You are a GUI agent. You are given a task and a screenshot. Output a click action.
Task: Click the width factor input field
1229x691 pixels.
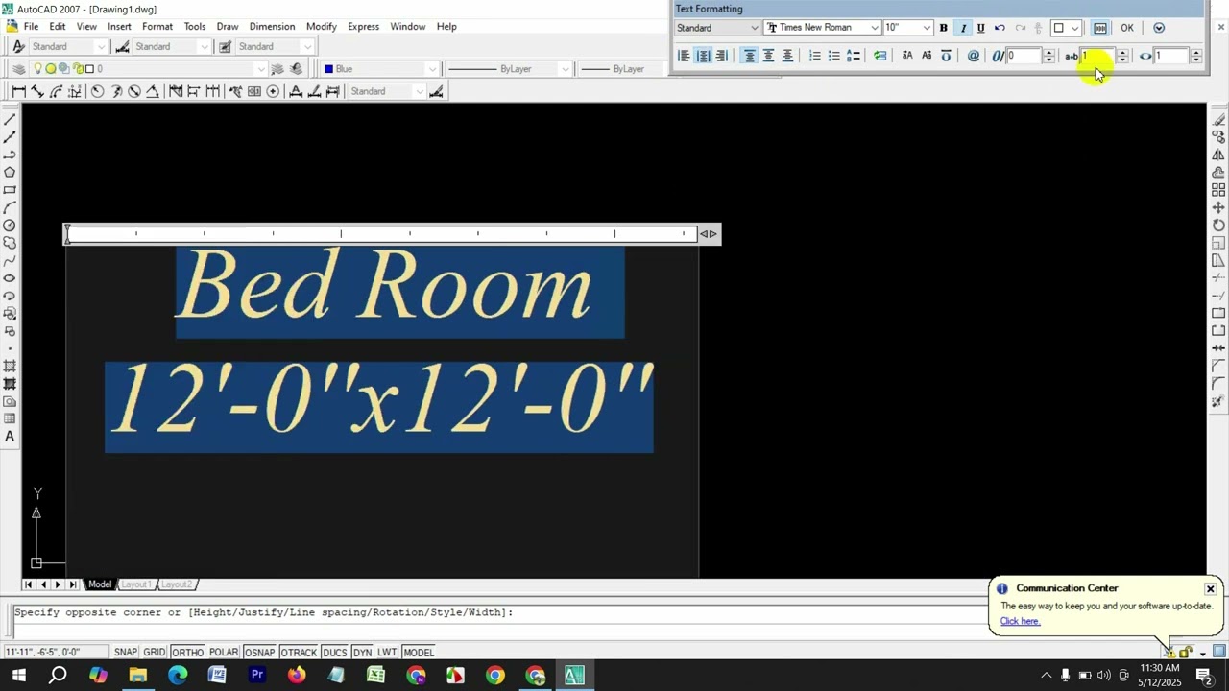coord(1171,56)
